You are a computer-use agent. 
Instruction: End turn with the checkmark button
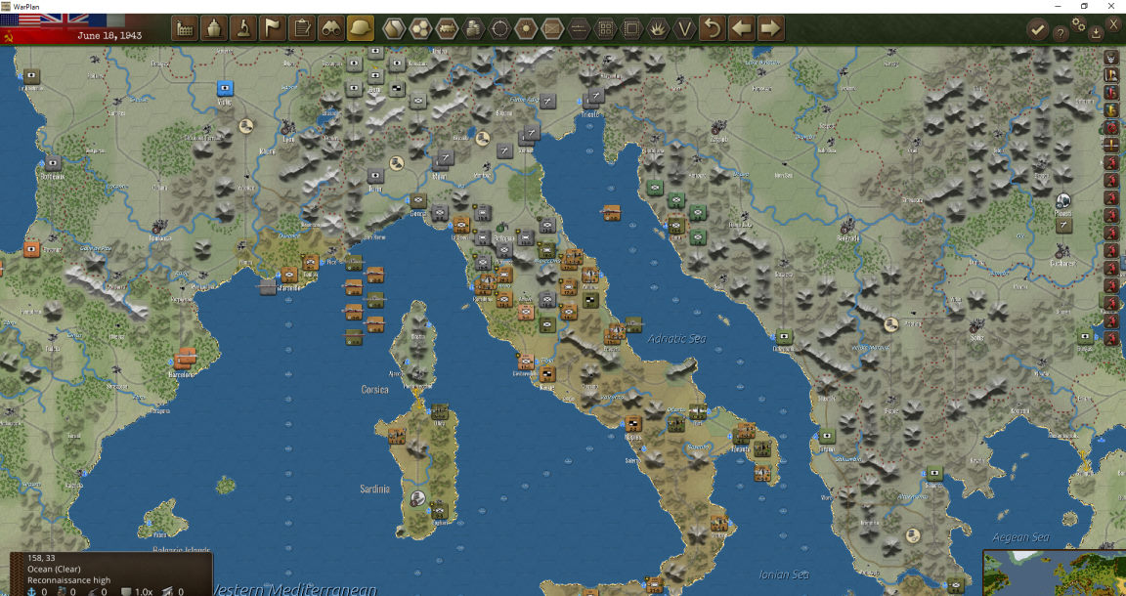click(x=1037, y=29)
